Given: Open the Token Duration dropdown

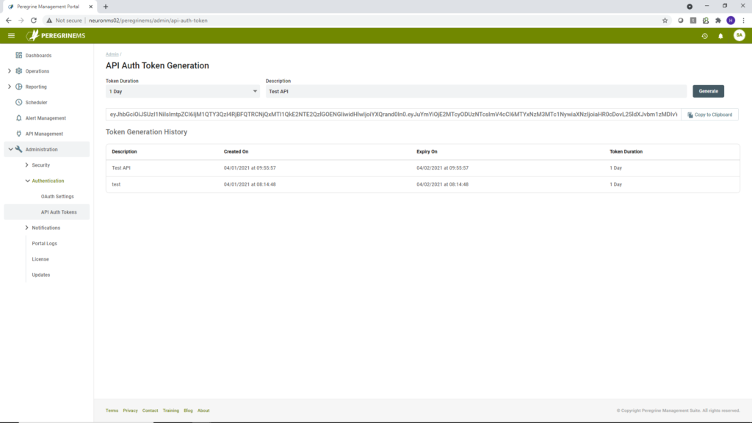Looking at the screenshot, I should pos(181,91).
